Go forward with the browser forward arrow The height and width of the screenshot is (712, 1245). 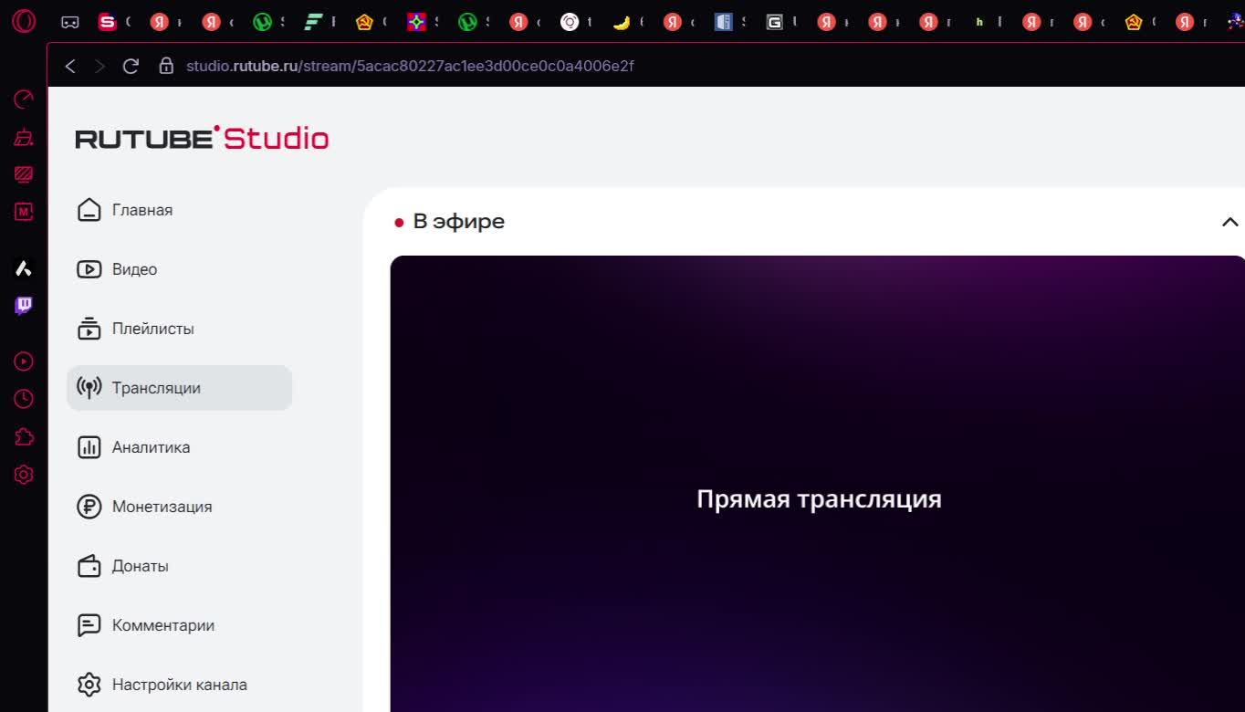[99, 66]
